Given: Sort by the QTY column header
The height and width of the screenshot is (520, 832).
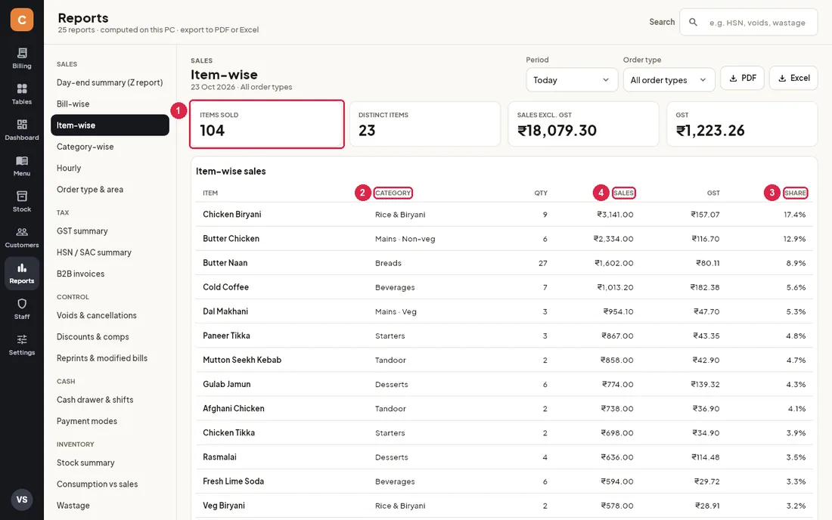Looking at the screenshot, I should pyautogui.click(x=541, y=193).
